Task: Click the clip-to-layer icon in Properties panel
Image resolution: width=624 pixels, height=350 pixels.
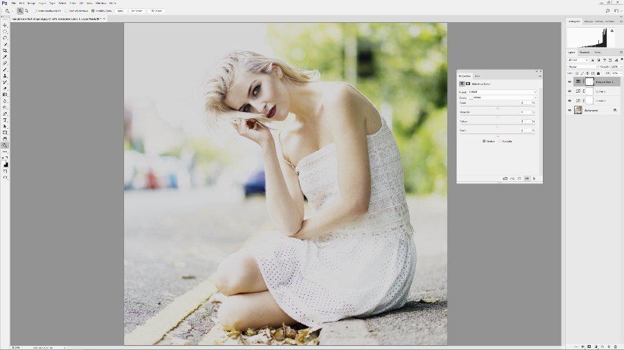Action: pos(505,178)
